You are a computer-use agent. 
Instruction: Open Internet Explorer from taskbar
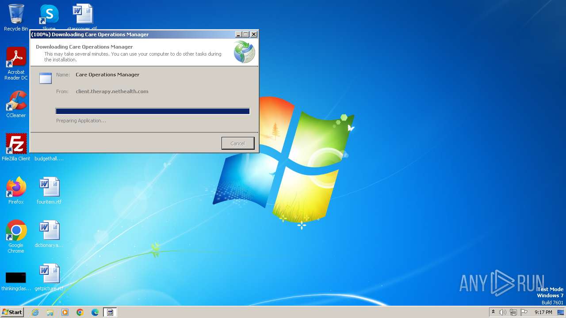(35, 312)
